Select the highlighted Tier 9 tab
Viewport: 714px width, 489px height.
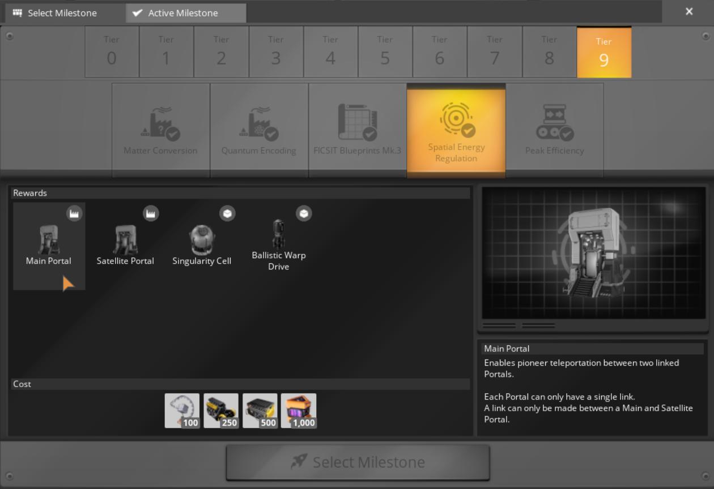604,52
